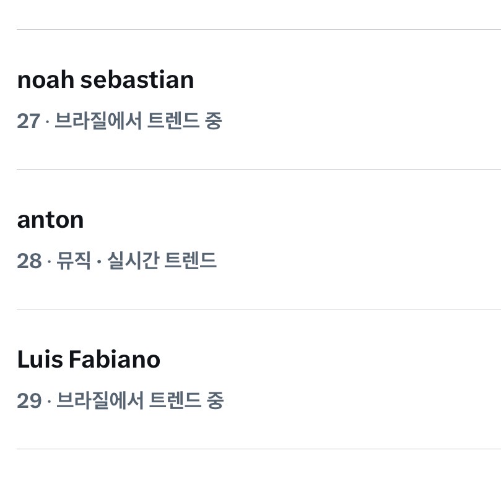
Task: Tap 트렌드 중 text in trend 27 subtitle
Action: click(x=184, y=121)
